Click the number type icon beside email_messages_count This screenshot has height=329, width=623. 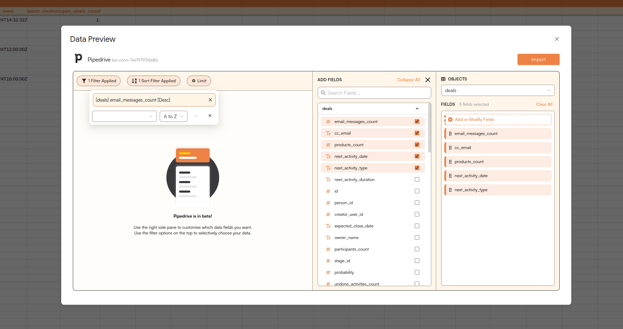click(328, 122)
